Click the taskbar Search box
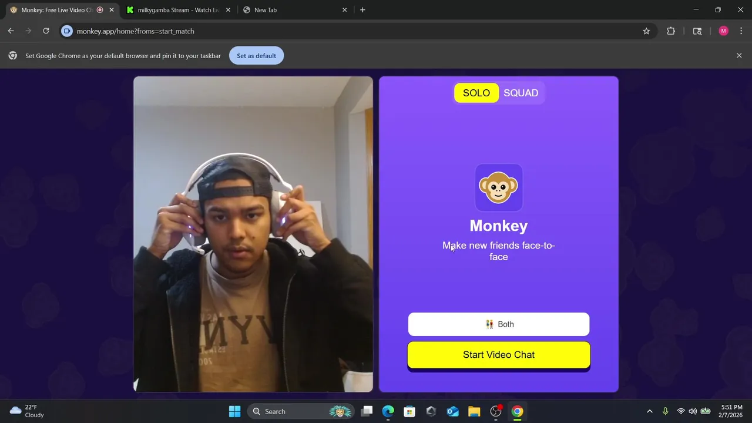 coord(300,411)
